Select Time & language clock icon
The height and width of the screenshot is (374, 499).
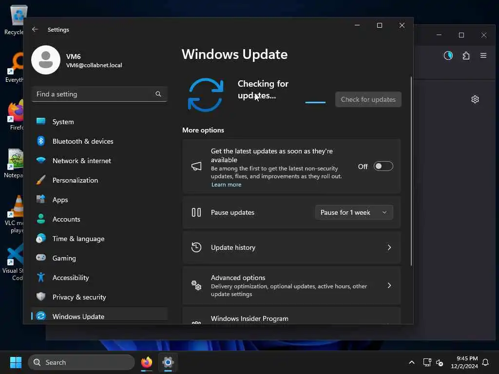[x=41, y=238]
